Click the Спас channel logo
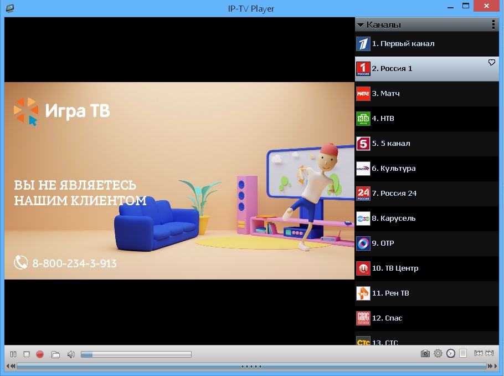This screenshot has width=504, height=376. pos(363,318)
